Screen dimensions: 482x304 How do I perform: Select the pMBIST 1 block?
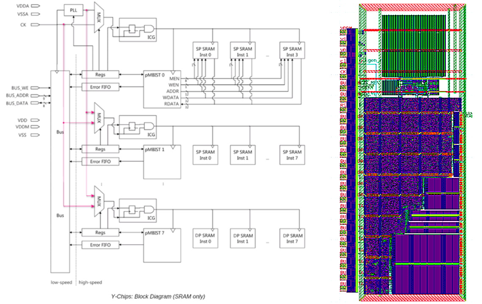(x=162, y=162)
